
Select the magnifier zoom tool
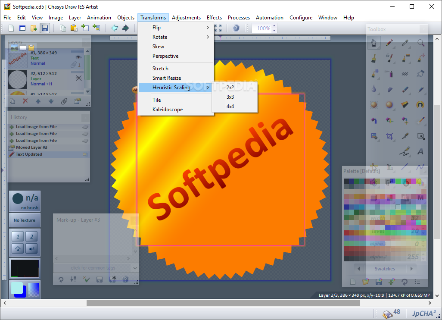click(420, 43)
